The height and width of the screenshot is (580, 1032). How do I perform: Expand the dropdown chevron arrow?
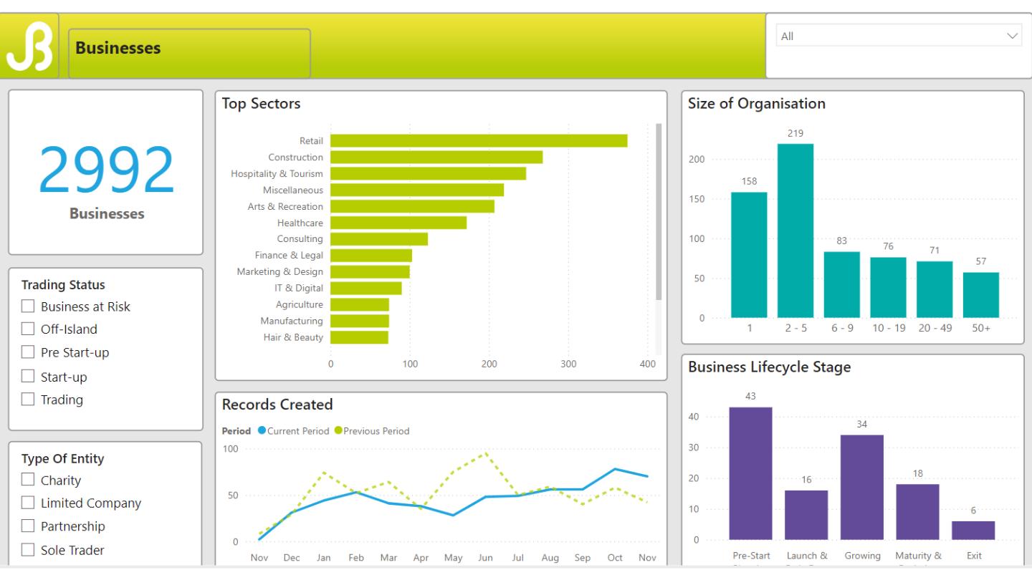(1012, 36)
